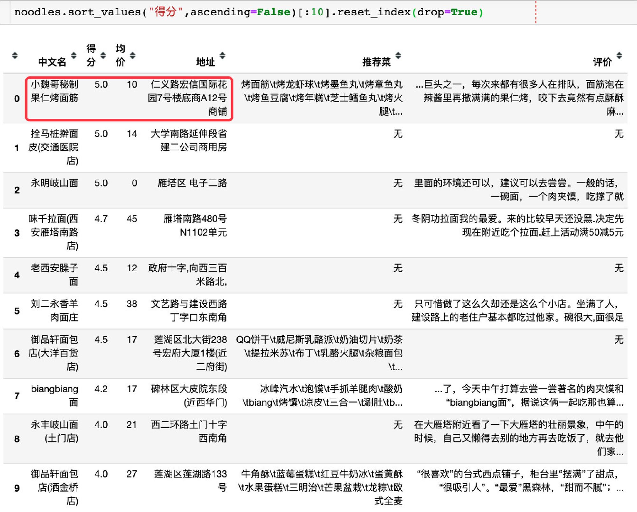Image resolution: width=637 pixels, height=512 pixels.
Task: Select address 政府十字,向西三百米路北
Action: click(188, 275)
